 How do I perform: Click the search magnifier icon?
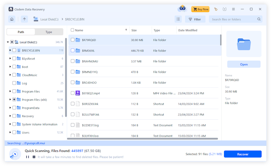coord(259,19)
